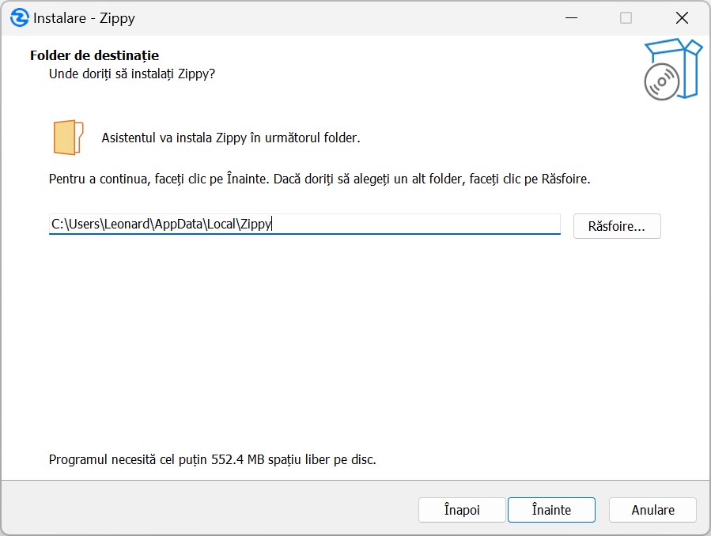Close the installer with the X button
The width and height of the screenshot is (711, 536).
click(x=682, y=18)
